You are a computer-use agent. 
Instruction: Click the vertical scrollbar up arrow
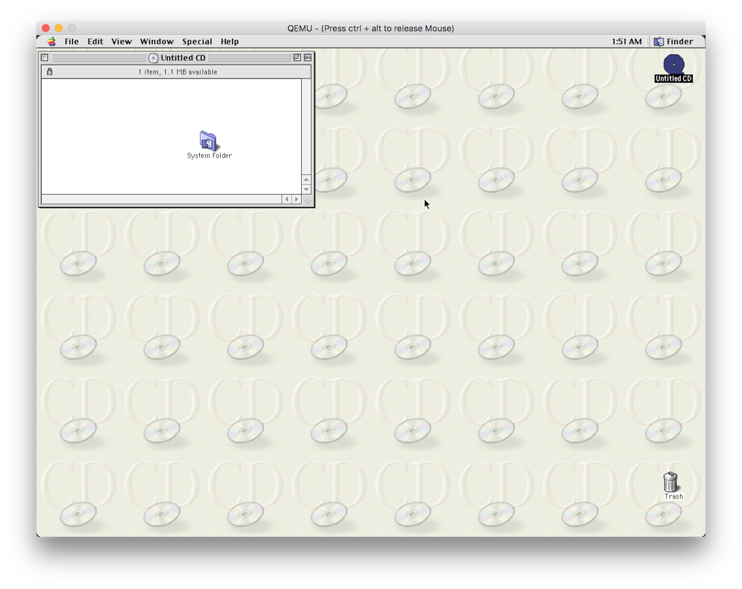pyautogui.click(x=306, y=180)
